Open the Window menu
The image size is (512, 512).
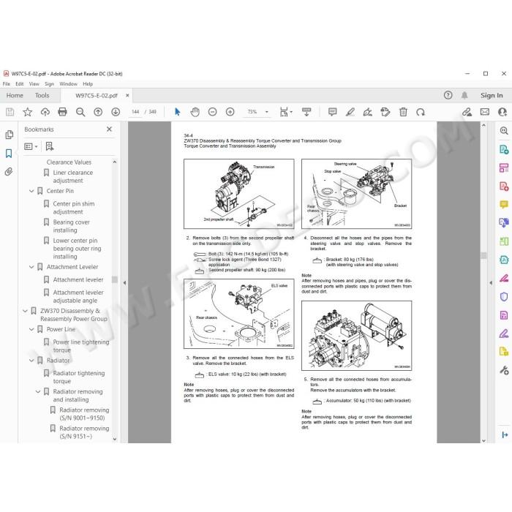(x=68, y=84)
